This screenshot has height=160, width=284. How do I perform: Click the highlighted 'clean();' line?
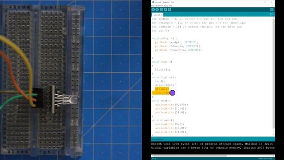pyautogui.click(x=162, y=89)
